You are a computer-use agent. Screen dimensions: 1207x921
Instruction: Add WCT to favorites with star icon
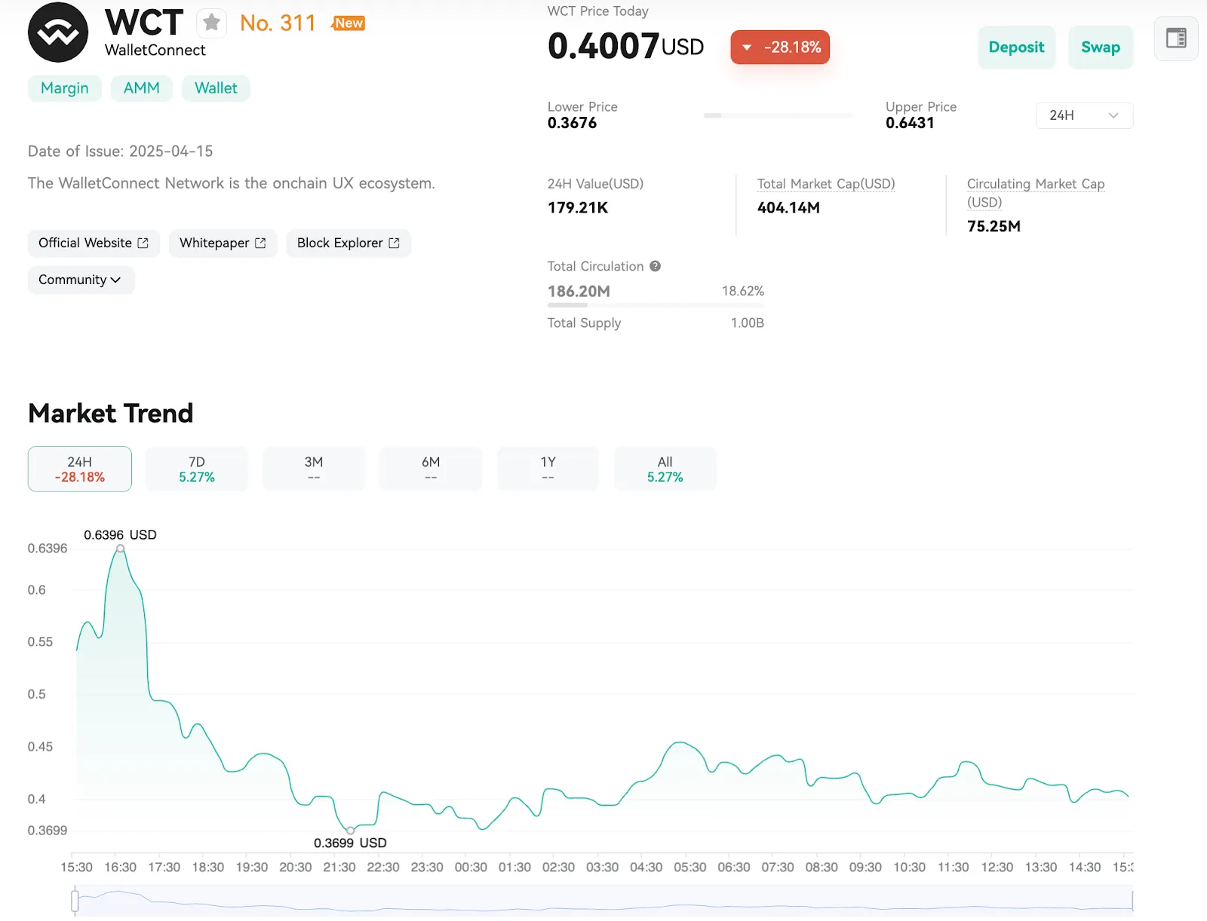tap(212, 23)
